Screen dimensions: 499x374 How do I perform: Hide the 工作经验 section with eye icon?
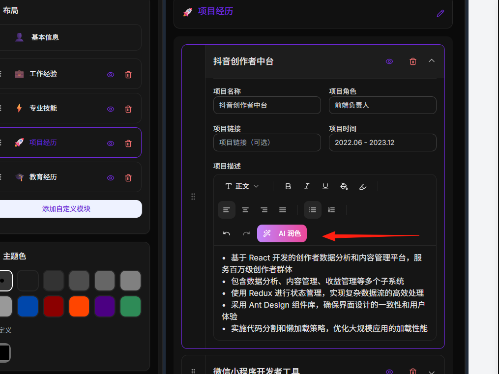pos(111,75)
